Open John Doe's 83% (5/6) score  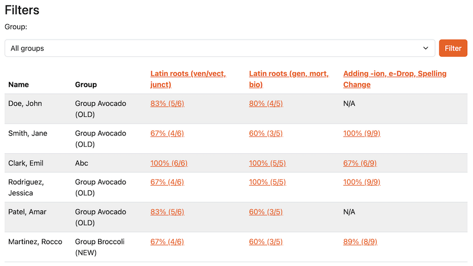167,103
